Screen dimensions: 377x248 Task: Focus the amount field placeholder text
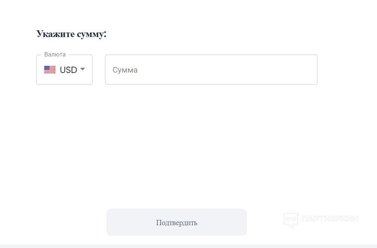pyautogui.click(x=125, y=70)
